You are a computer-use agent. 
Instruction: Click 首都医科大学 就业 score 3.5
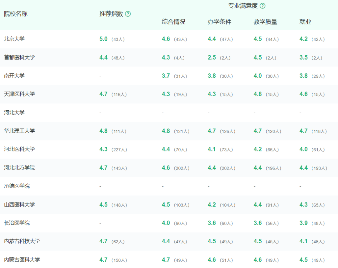coord(304,57)
